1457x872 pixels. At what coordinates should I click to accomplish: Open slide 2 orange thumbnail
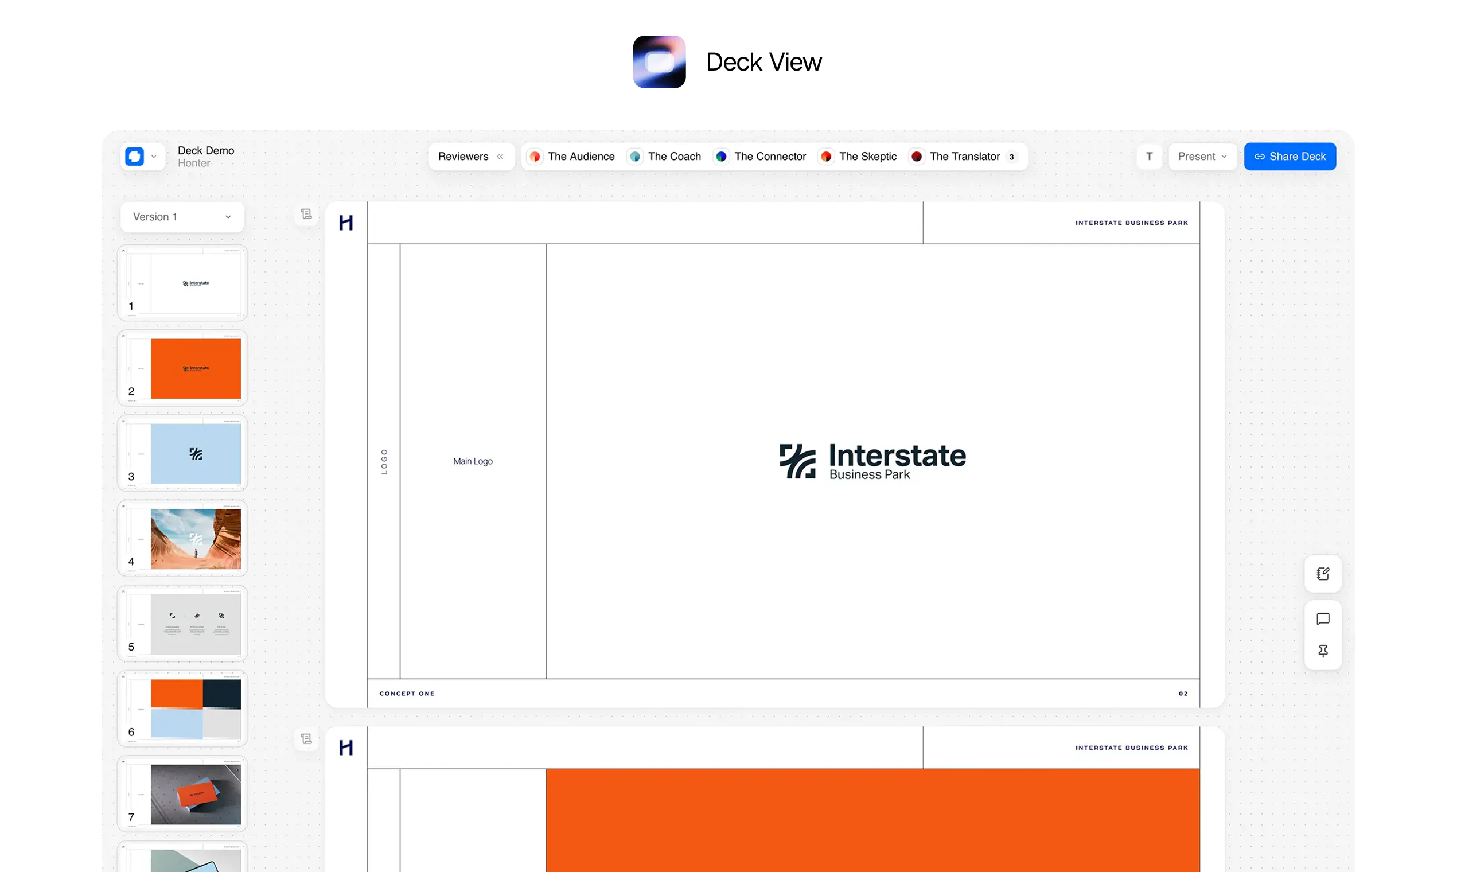(x=183, y=368)
